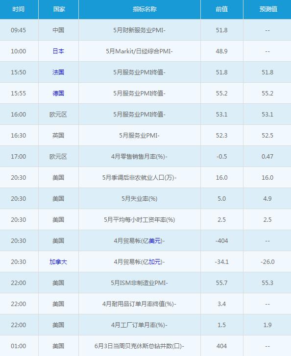Image resolution: width=291 pixels, height=356 pixels.
Task: Open the 加拿大 country link
Action: click(x=58, y=262)
